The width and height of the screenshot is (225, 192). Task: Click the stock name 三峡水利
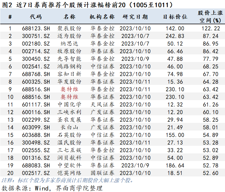[x=69, y=112]
